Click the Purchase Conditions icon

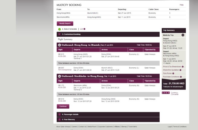click(x=180, y=76)
